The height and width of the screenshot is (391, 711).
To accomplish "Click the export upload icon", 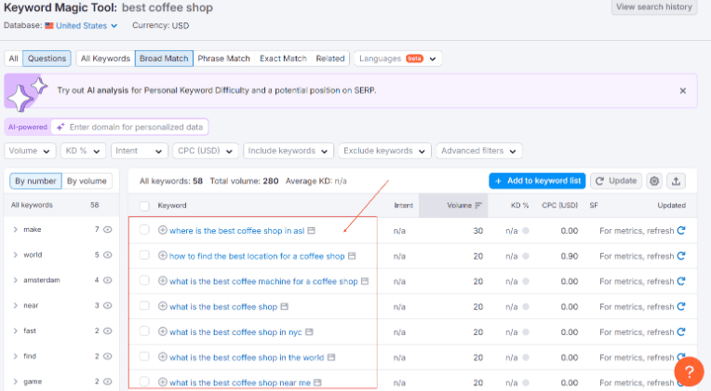I will 677,181.
